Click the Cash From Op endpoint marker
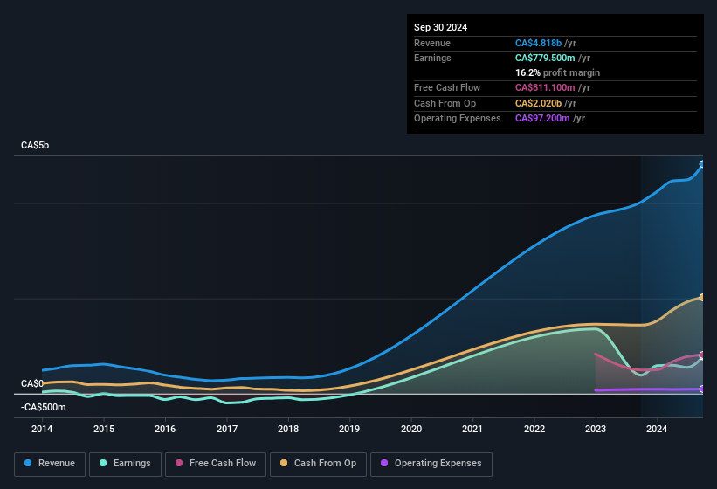717x489 pixels. 702,298
